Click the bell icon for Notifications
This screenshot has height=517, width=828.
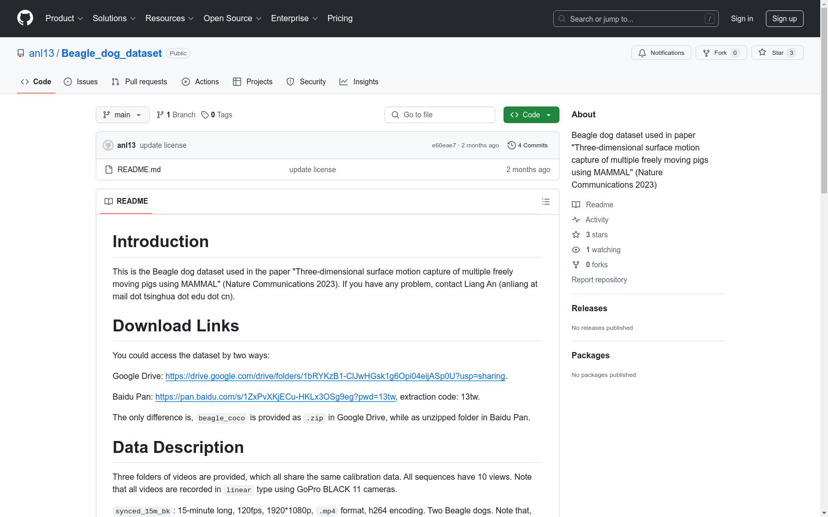(x=642, y=53)
